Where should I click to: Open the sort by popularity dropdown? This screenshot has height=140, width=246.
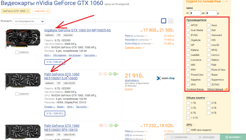(x=29, y=21)
